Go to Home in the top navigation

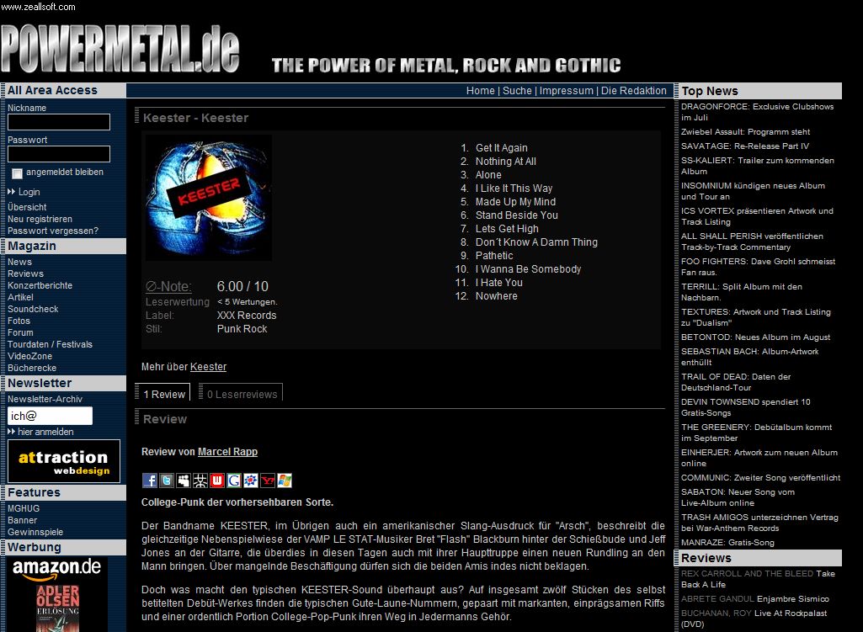coord(481,91)
